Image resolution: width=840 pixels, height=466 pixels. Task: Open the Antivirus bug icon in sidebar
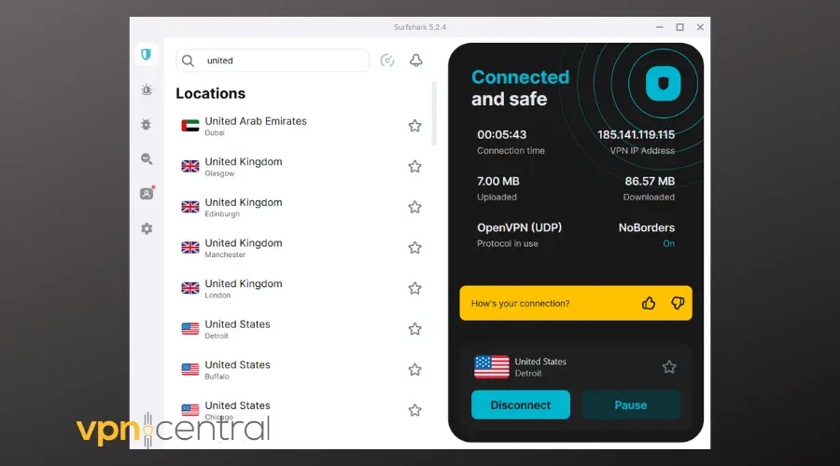146,124
